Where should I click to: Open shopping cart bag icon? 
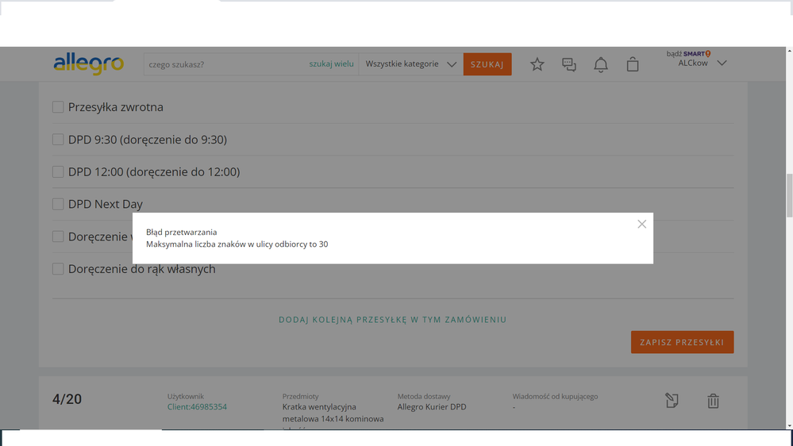633,64
